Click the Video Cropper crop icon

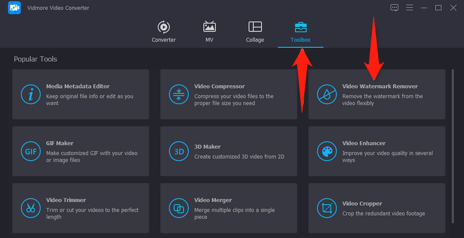pos(326,208)
